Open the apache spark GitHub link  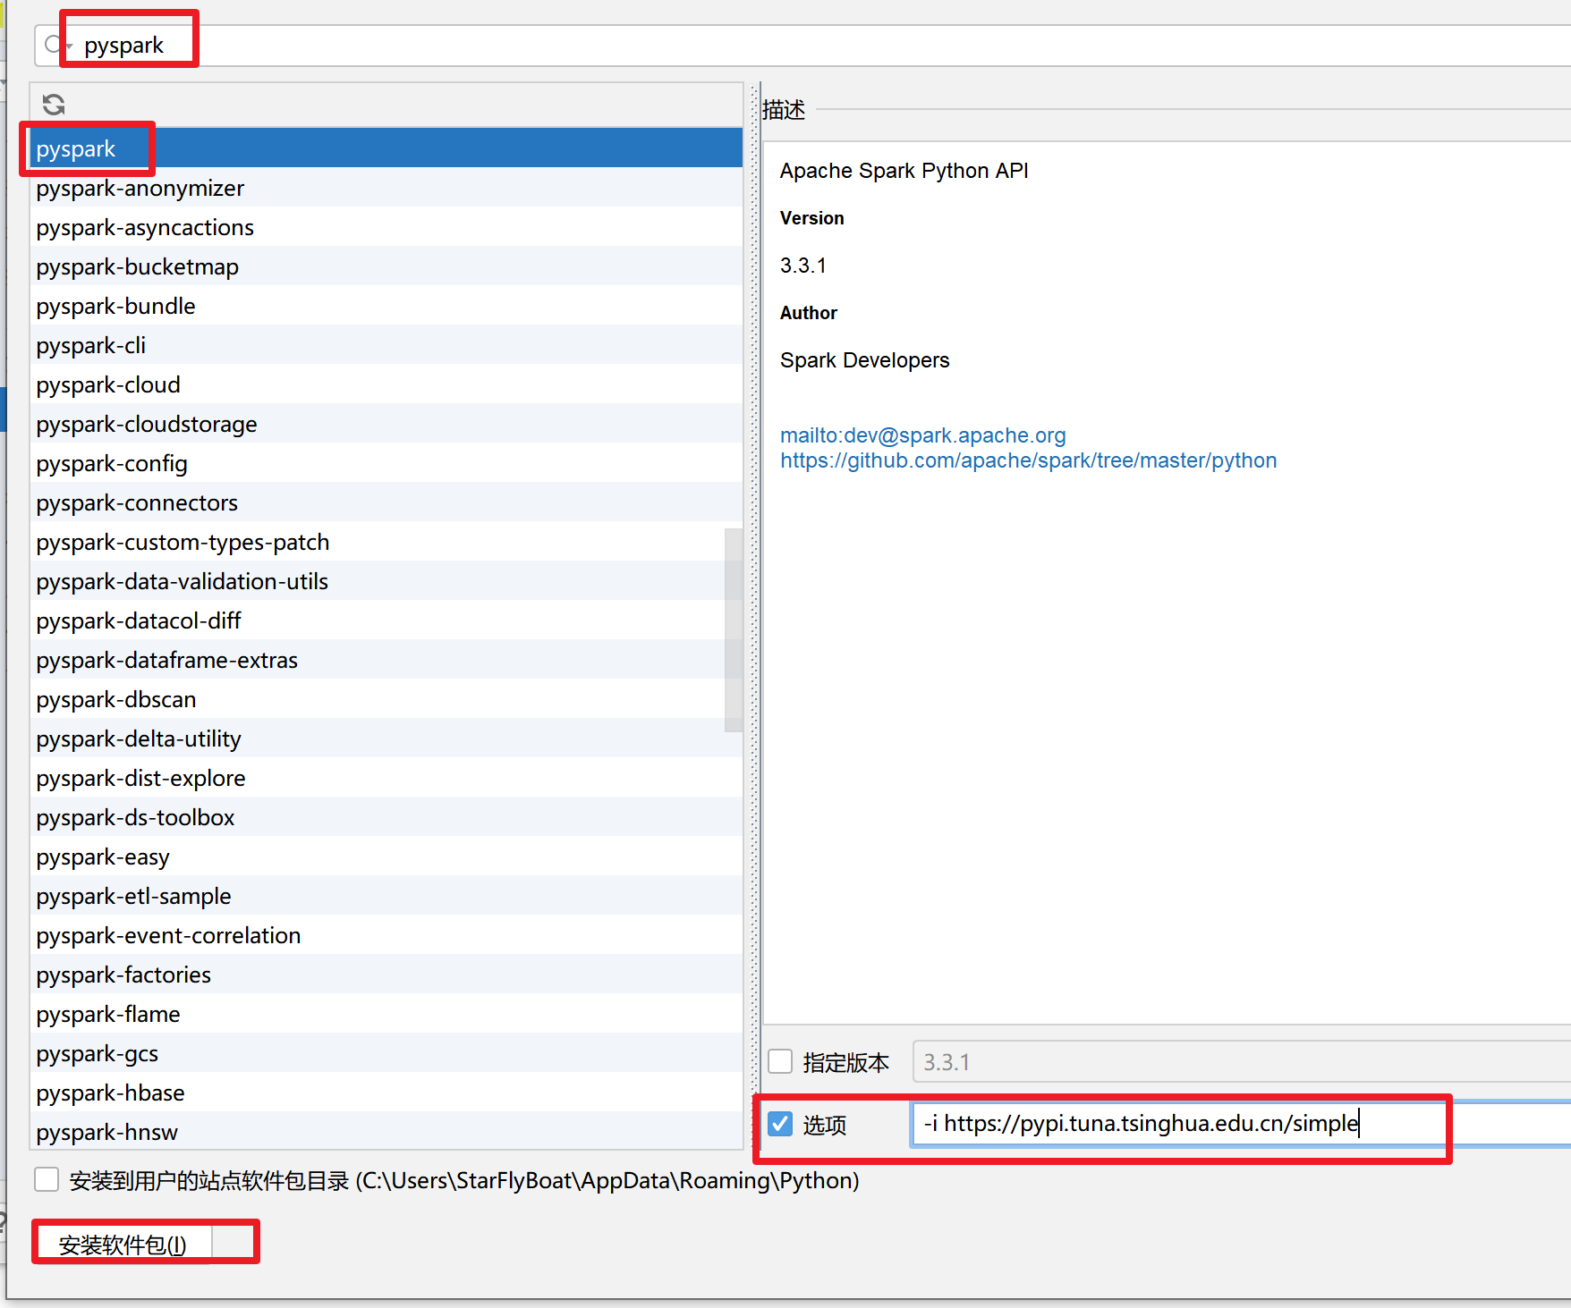point(1028,460)
